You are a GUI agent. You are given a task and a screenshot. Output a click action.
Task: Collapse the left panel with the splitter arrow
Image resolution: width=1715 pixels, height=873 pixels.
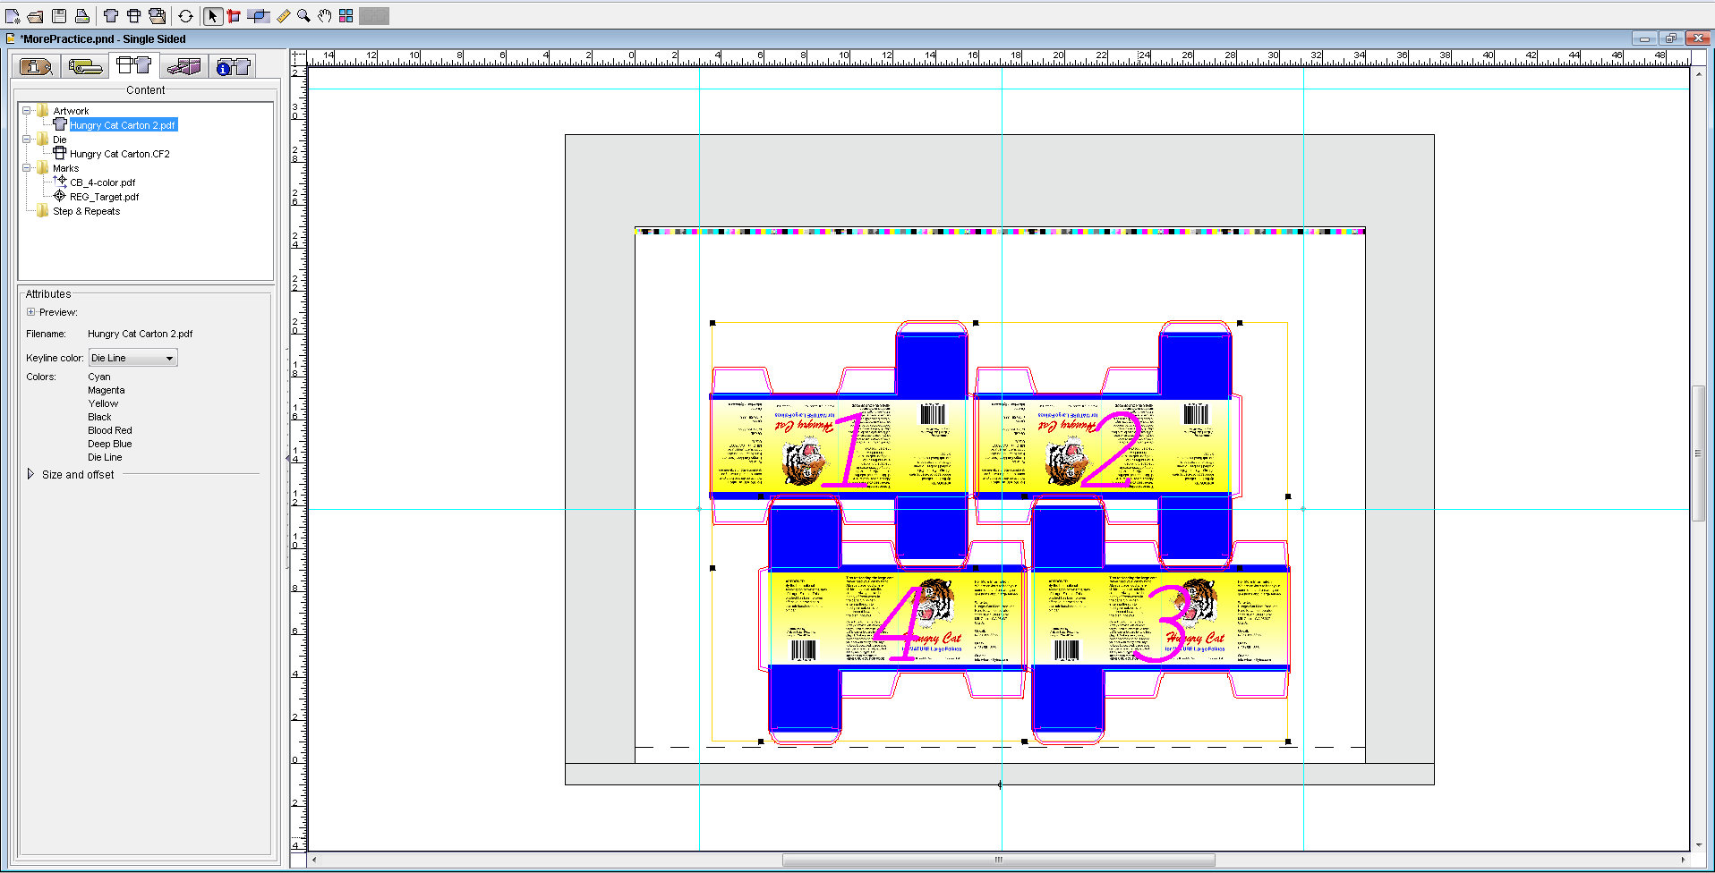(x=288, y=457)
